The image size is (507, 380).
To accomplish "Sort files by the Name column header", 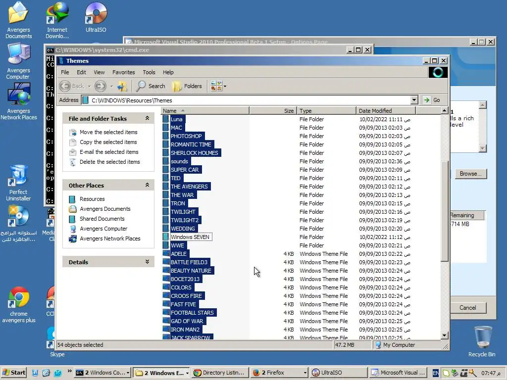I will (205, 111).
